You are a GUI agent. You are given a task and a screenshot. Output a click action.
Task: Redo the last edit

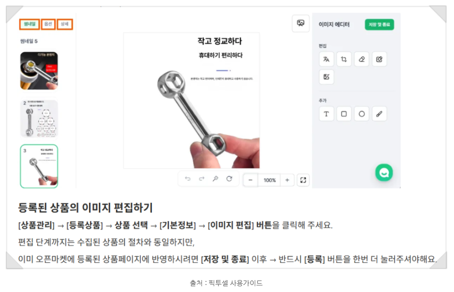point(202,179)
